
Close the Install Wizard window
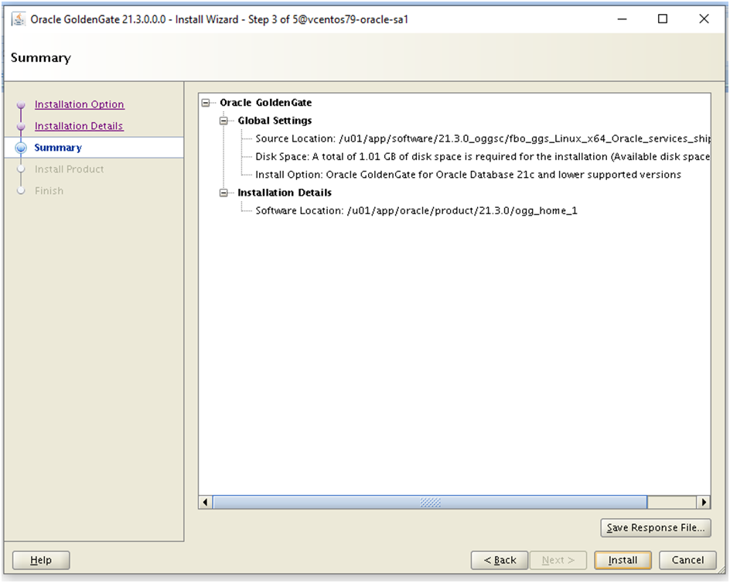(704, 19)
